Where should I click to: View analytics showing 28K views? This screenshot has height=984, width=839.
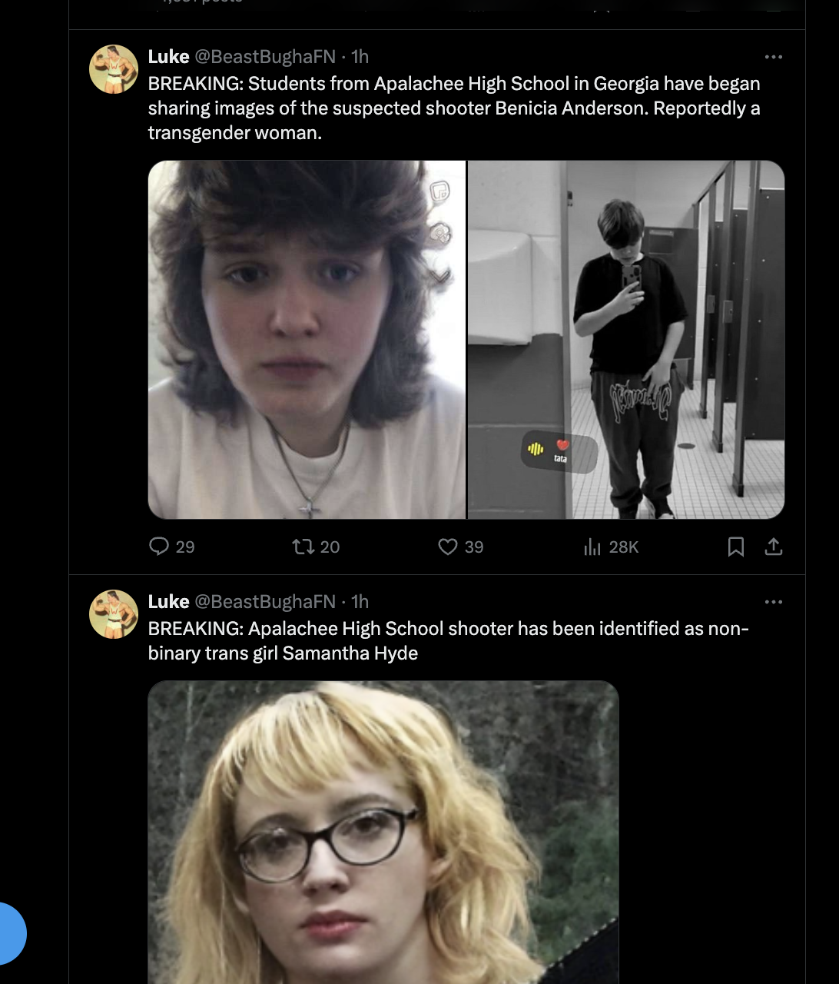(611, 547)
